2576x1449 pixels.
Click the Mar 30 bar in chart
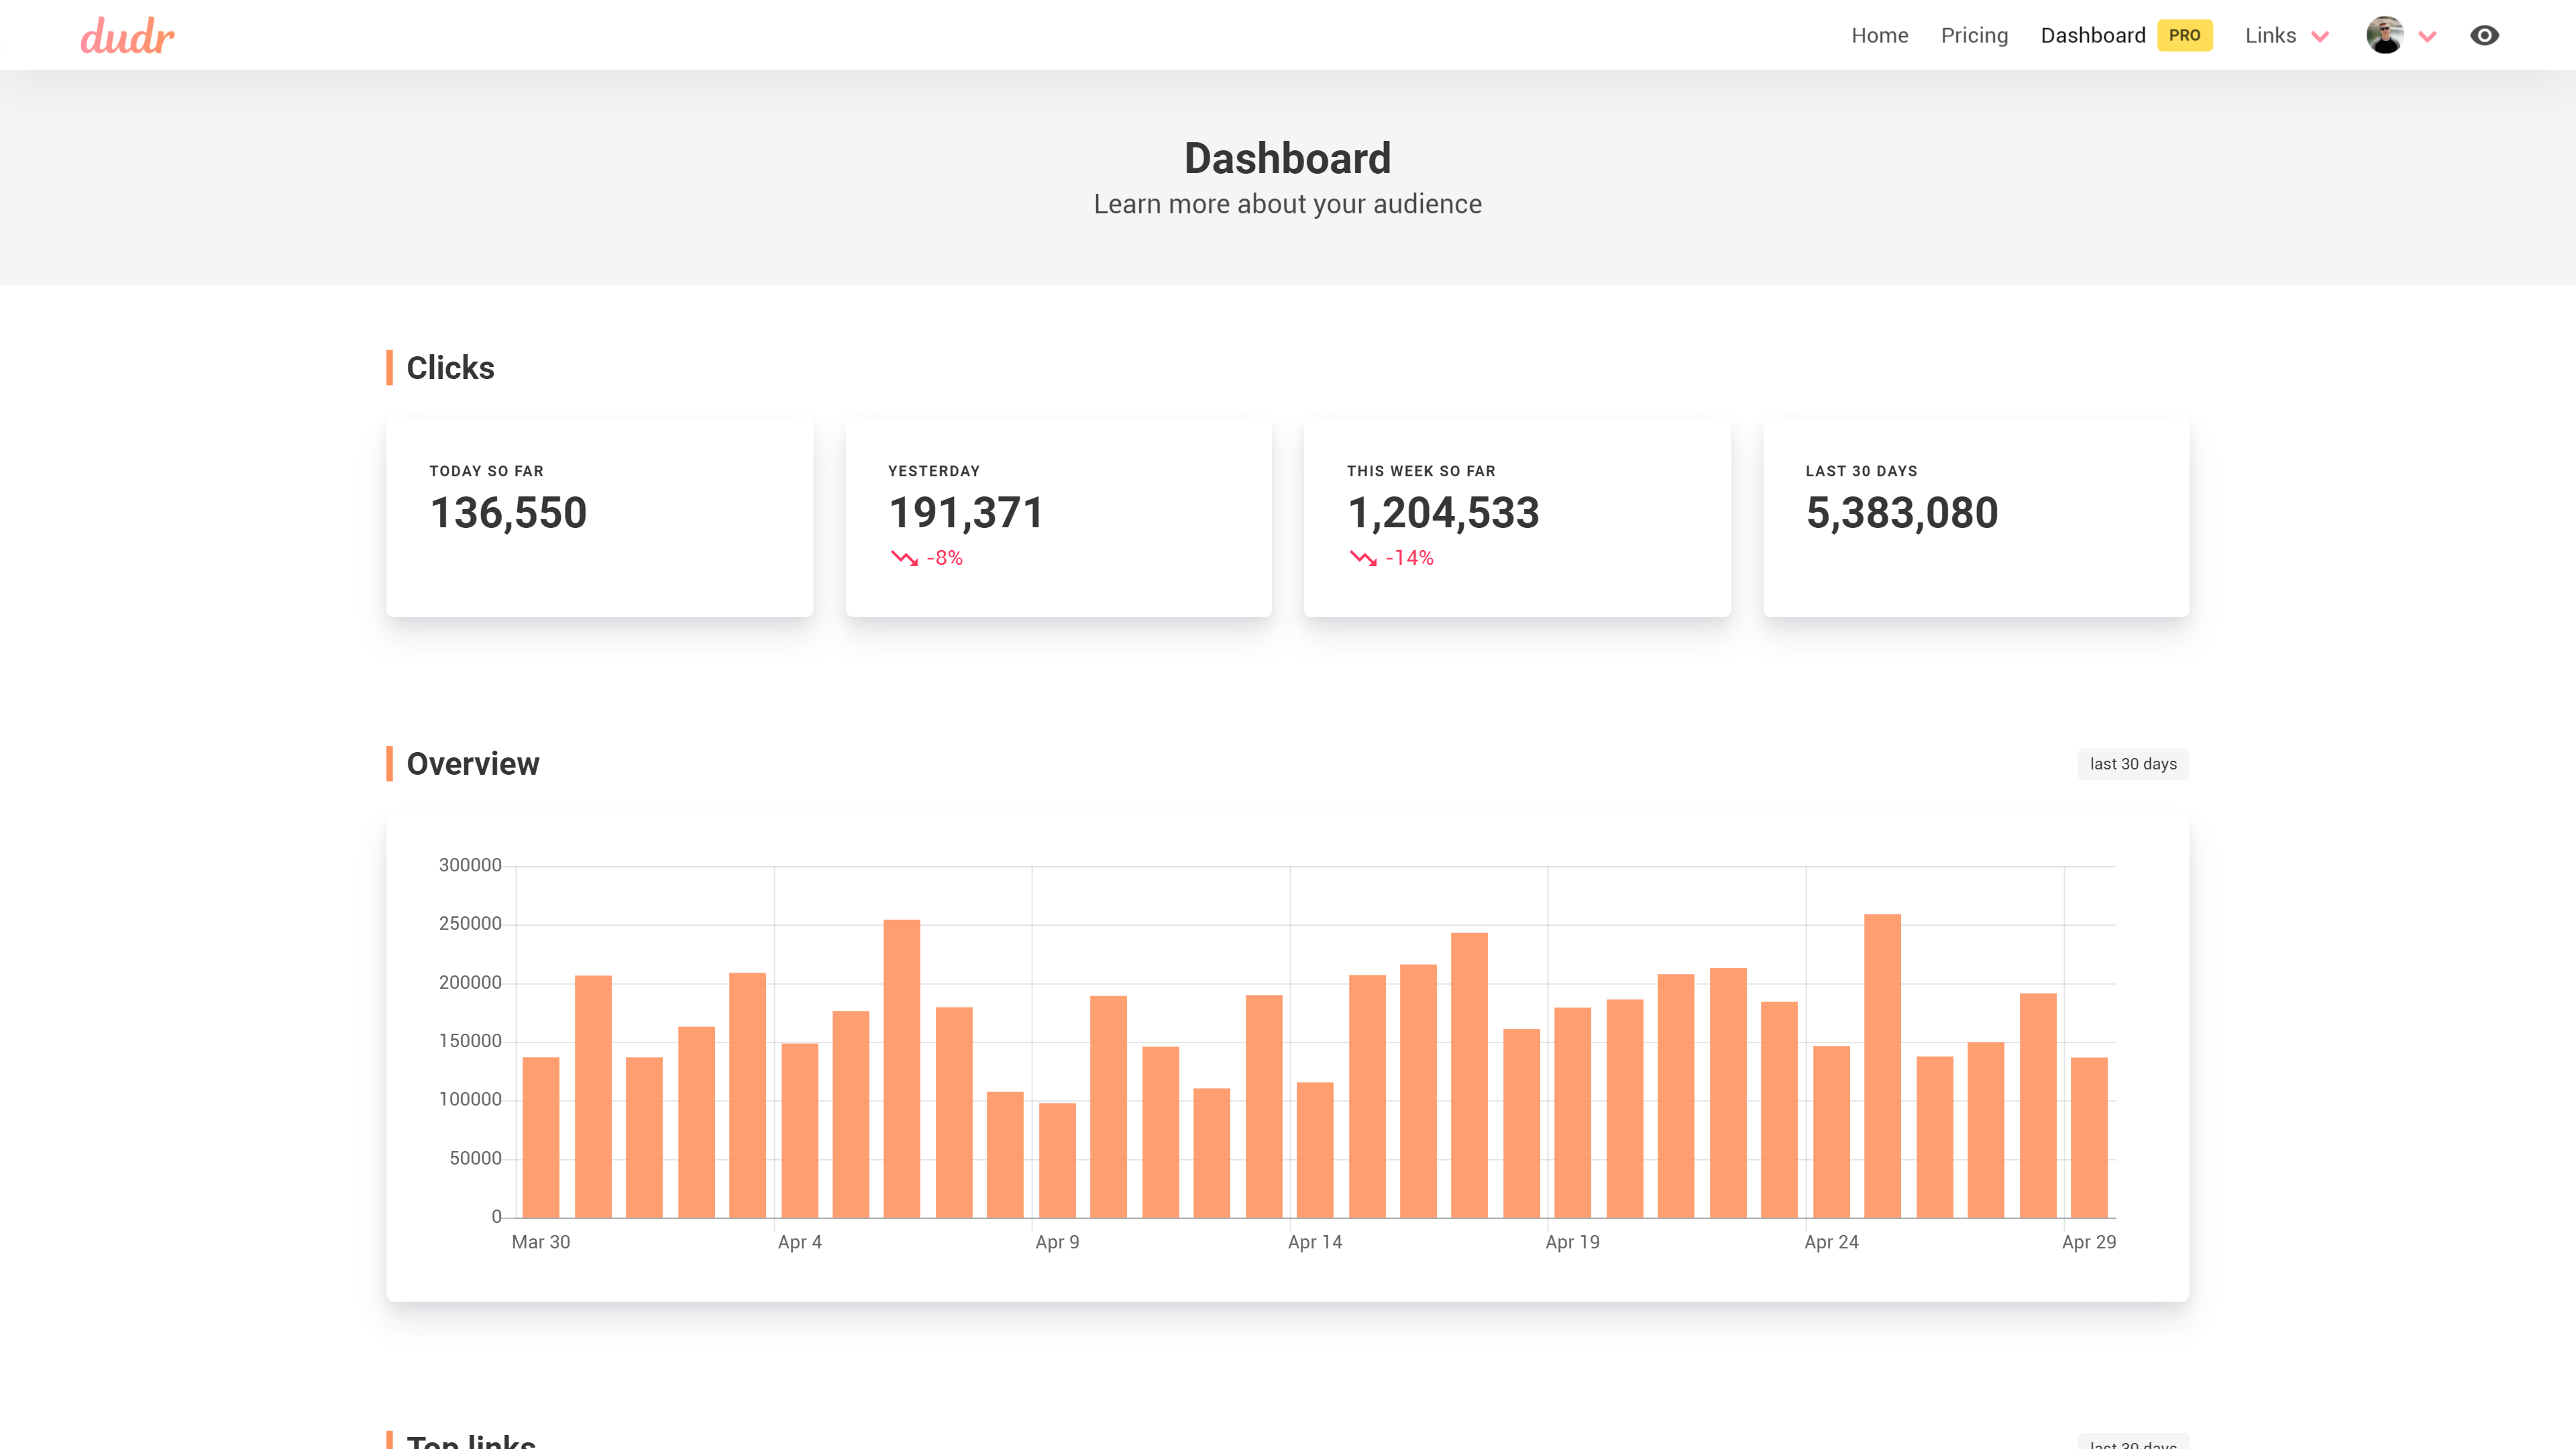pyautogui.click(x=541, y=1137)
